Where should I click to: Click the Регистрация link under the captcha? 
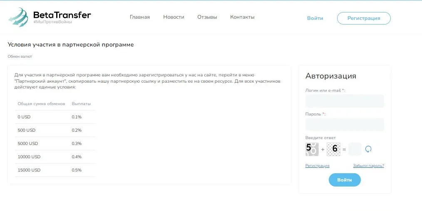point(317,166)
